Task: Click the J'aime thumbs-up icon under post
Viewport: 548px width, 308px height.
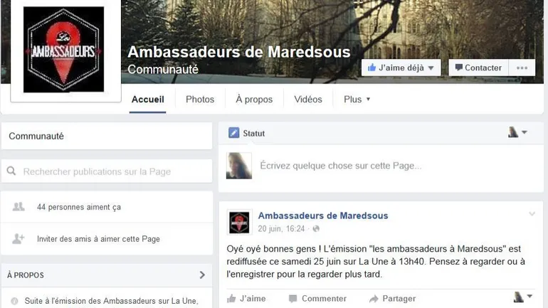Action: (x=231, y=299)
